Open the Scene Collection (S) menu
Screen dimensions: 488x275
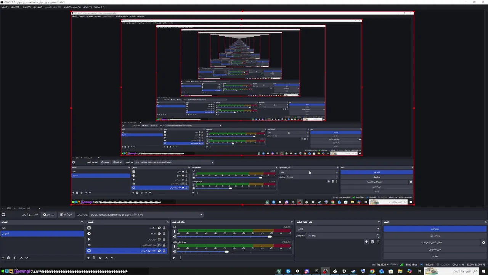tap(72, 7)
